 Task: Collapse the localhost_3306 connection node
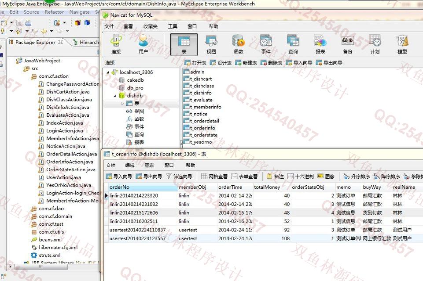tap(108, 72)
